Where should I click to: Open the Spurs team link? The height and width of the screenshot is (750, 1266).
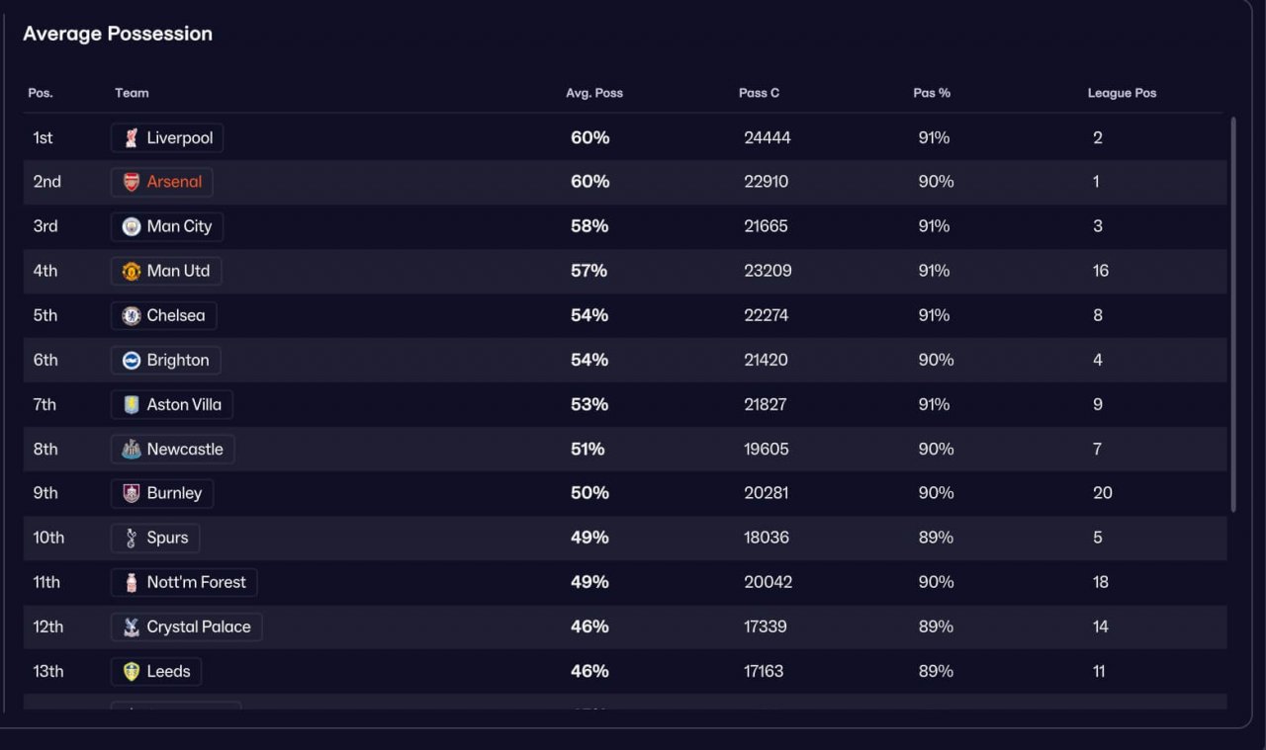pos(156,538)
